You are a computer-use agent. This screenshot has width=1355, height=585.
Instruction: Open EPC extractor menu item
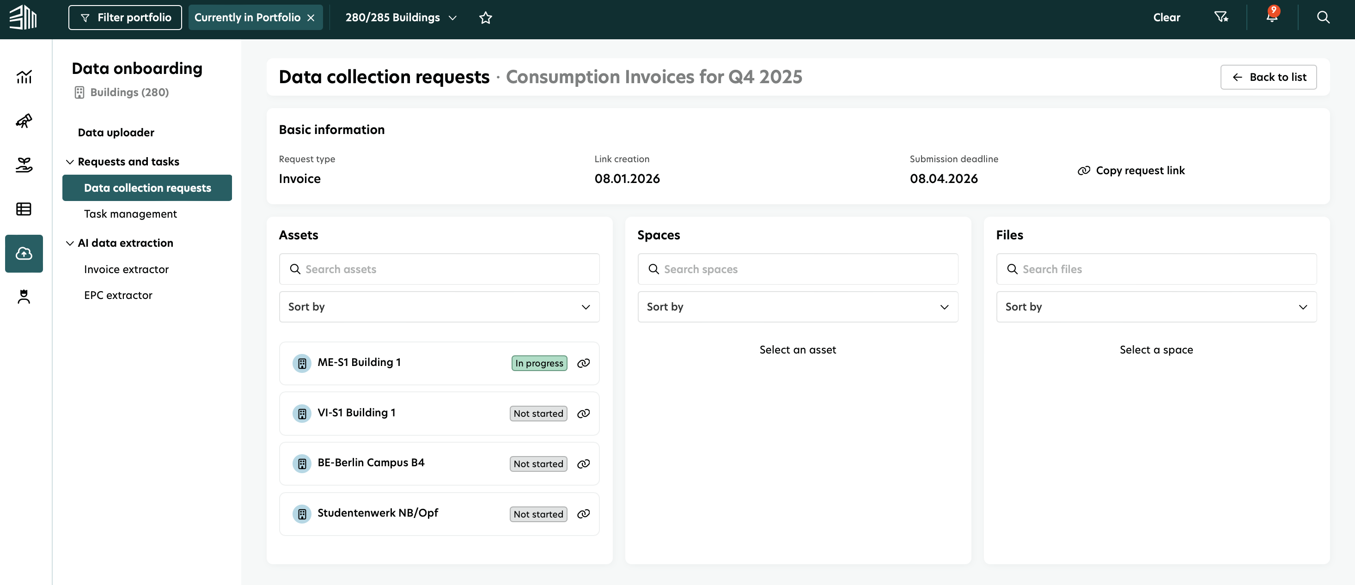coord(118,295)
